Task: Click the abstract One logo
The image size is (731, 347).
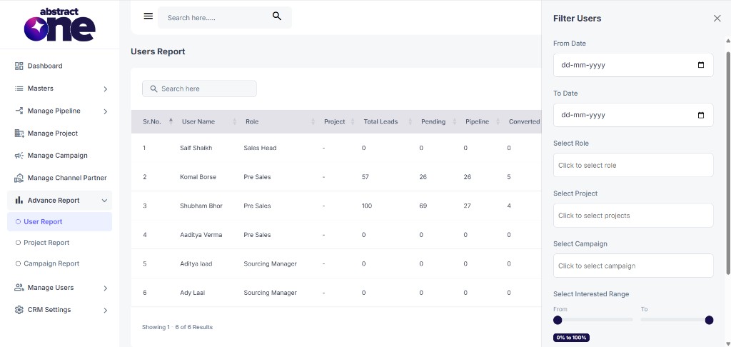Action: (60, 24)
